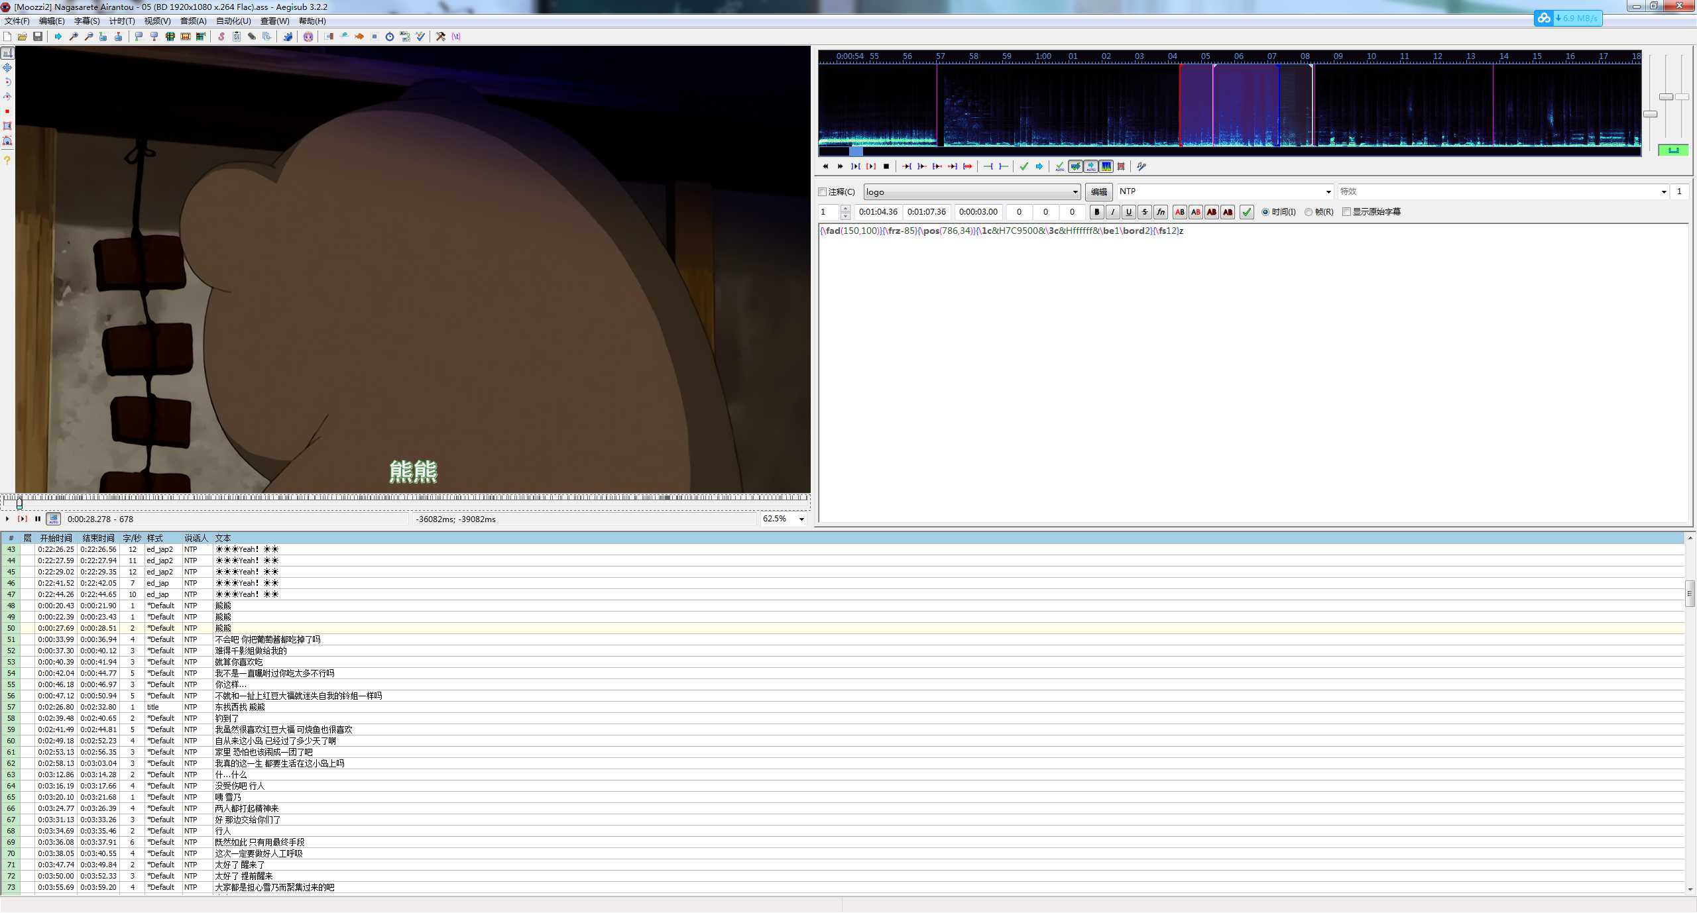Enable 显示原始字幕 show original checkbox
Screen dimensions: 1697x913
(x=1372, y=212)
